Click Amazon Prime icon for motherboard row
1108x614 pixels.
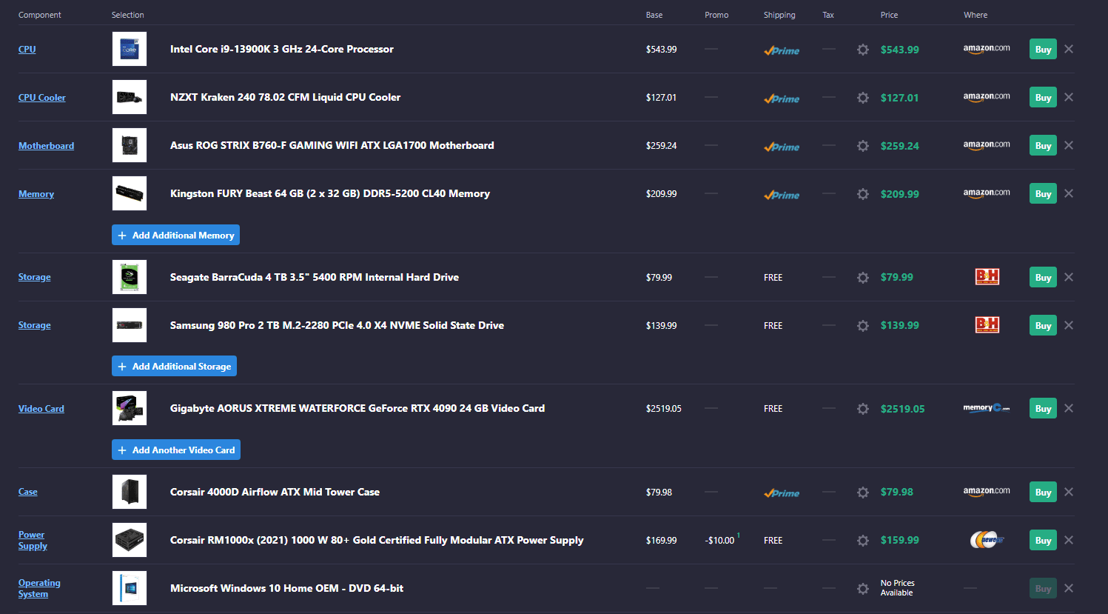coord(782,147)
